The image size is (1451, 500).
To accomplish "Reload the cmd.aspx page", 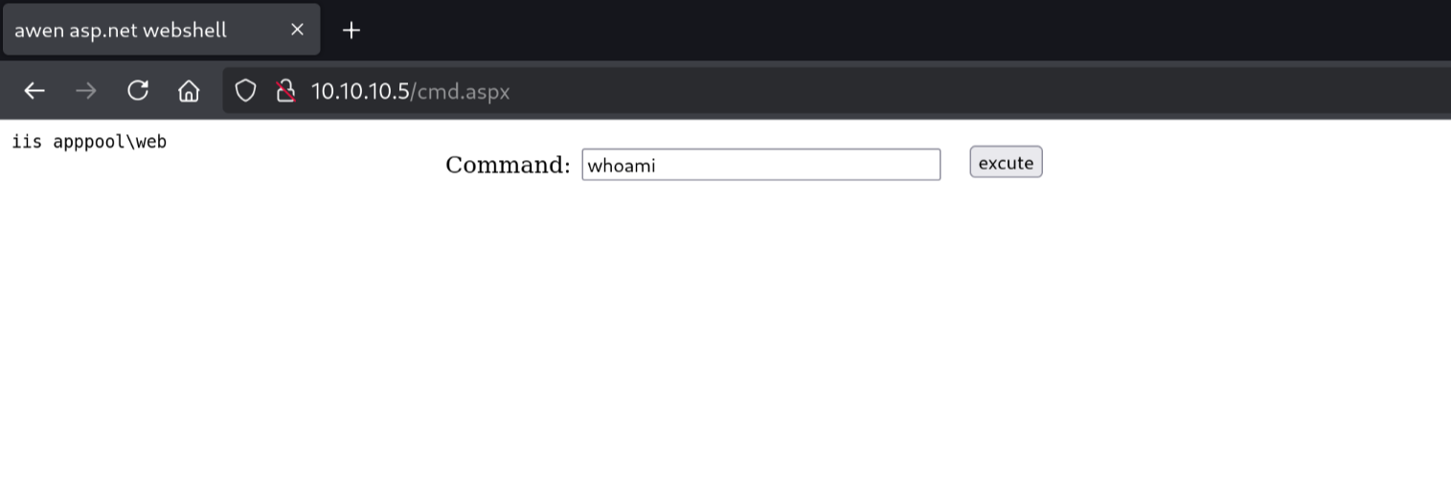I will [138, 91].
